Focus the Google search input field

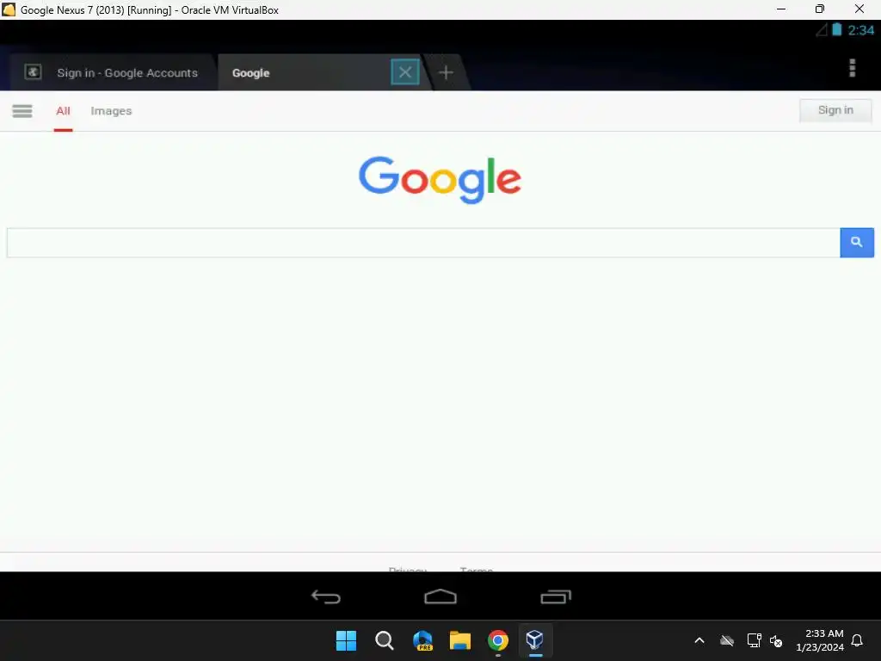pos(423,243)
